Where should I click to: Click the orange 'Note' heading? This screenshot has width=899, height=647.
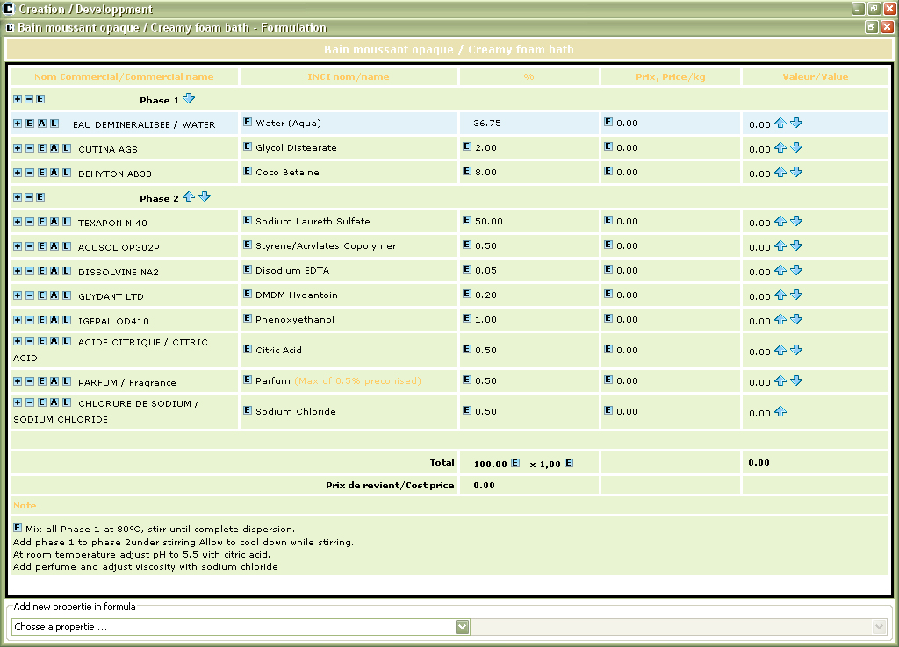[x=25, y=506]
